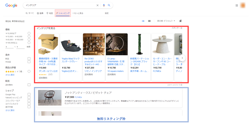
Task: Advance product carousel with right arrow
Action: point(182,58)
